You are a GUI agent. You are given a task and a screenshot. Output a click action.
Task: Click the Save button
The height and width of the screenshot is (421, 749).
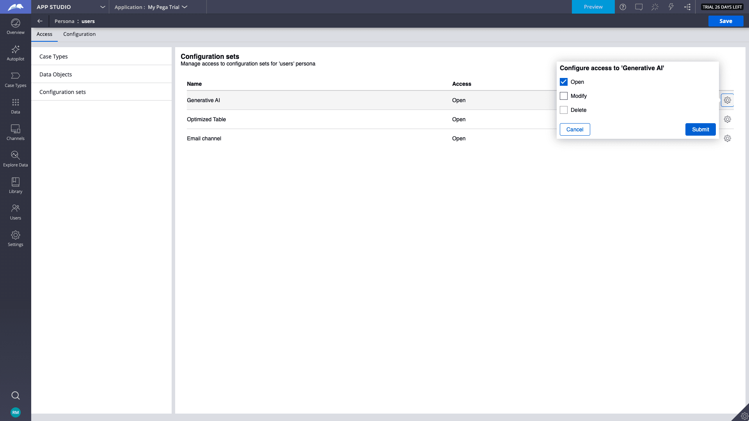[726, 21]
